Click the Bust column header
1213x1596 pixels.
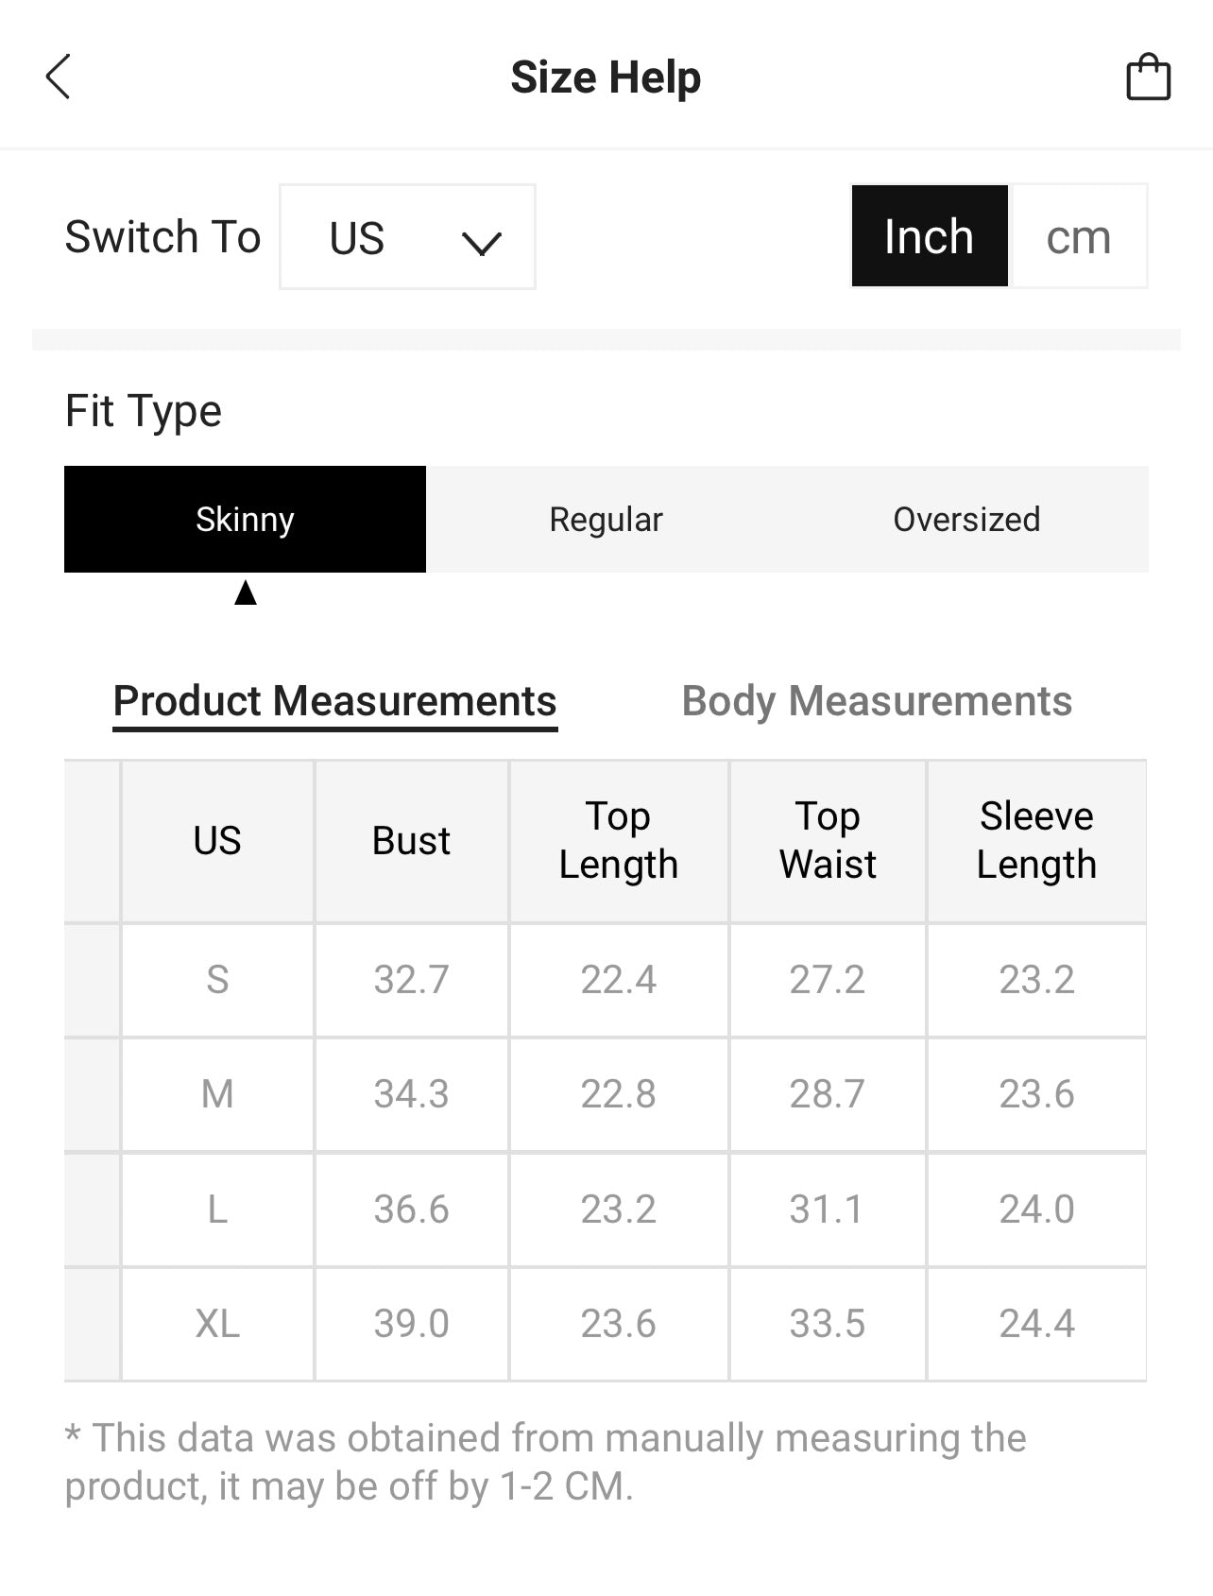tap(411, 841)
